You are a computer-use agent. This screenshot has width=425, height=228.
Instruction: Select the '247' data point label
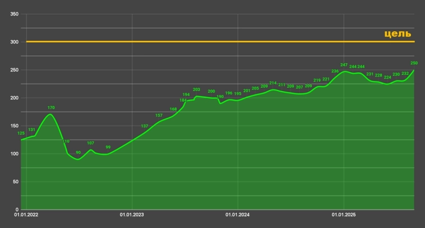344,65
